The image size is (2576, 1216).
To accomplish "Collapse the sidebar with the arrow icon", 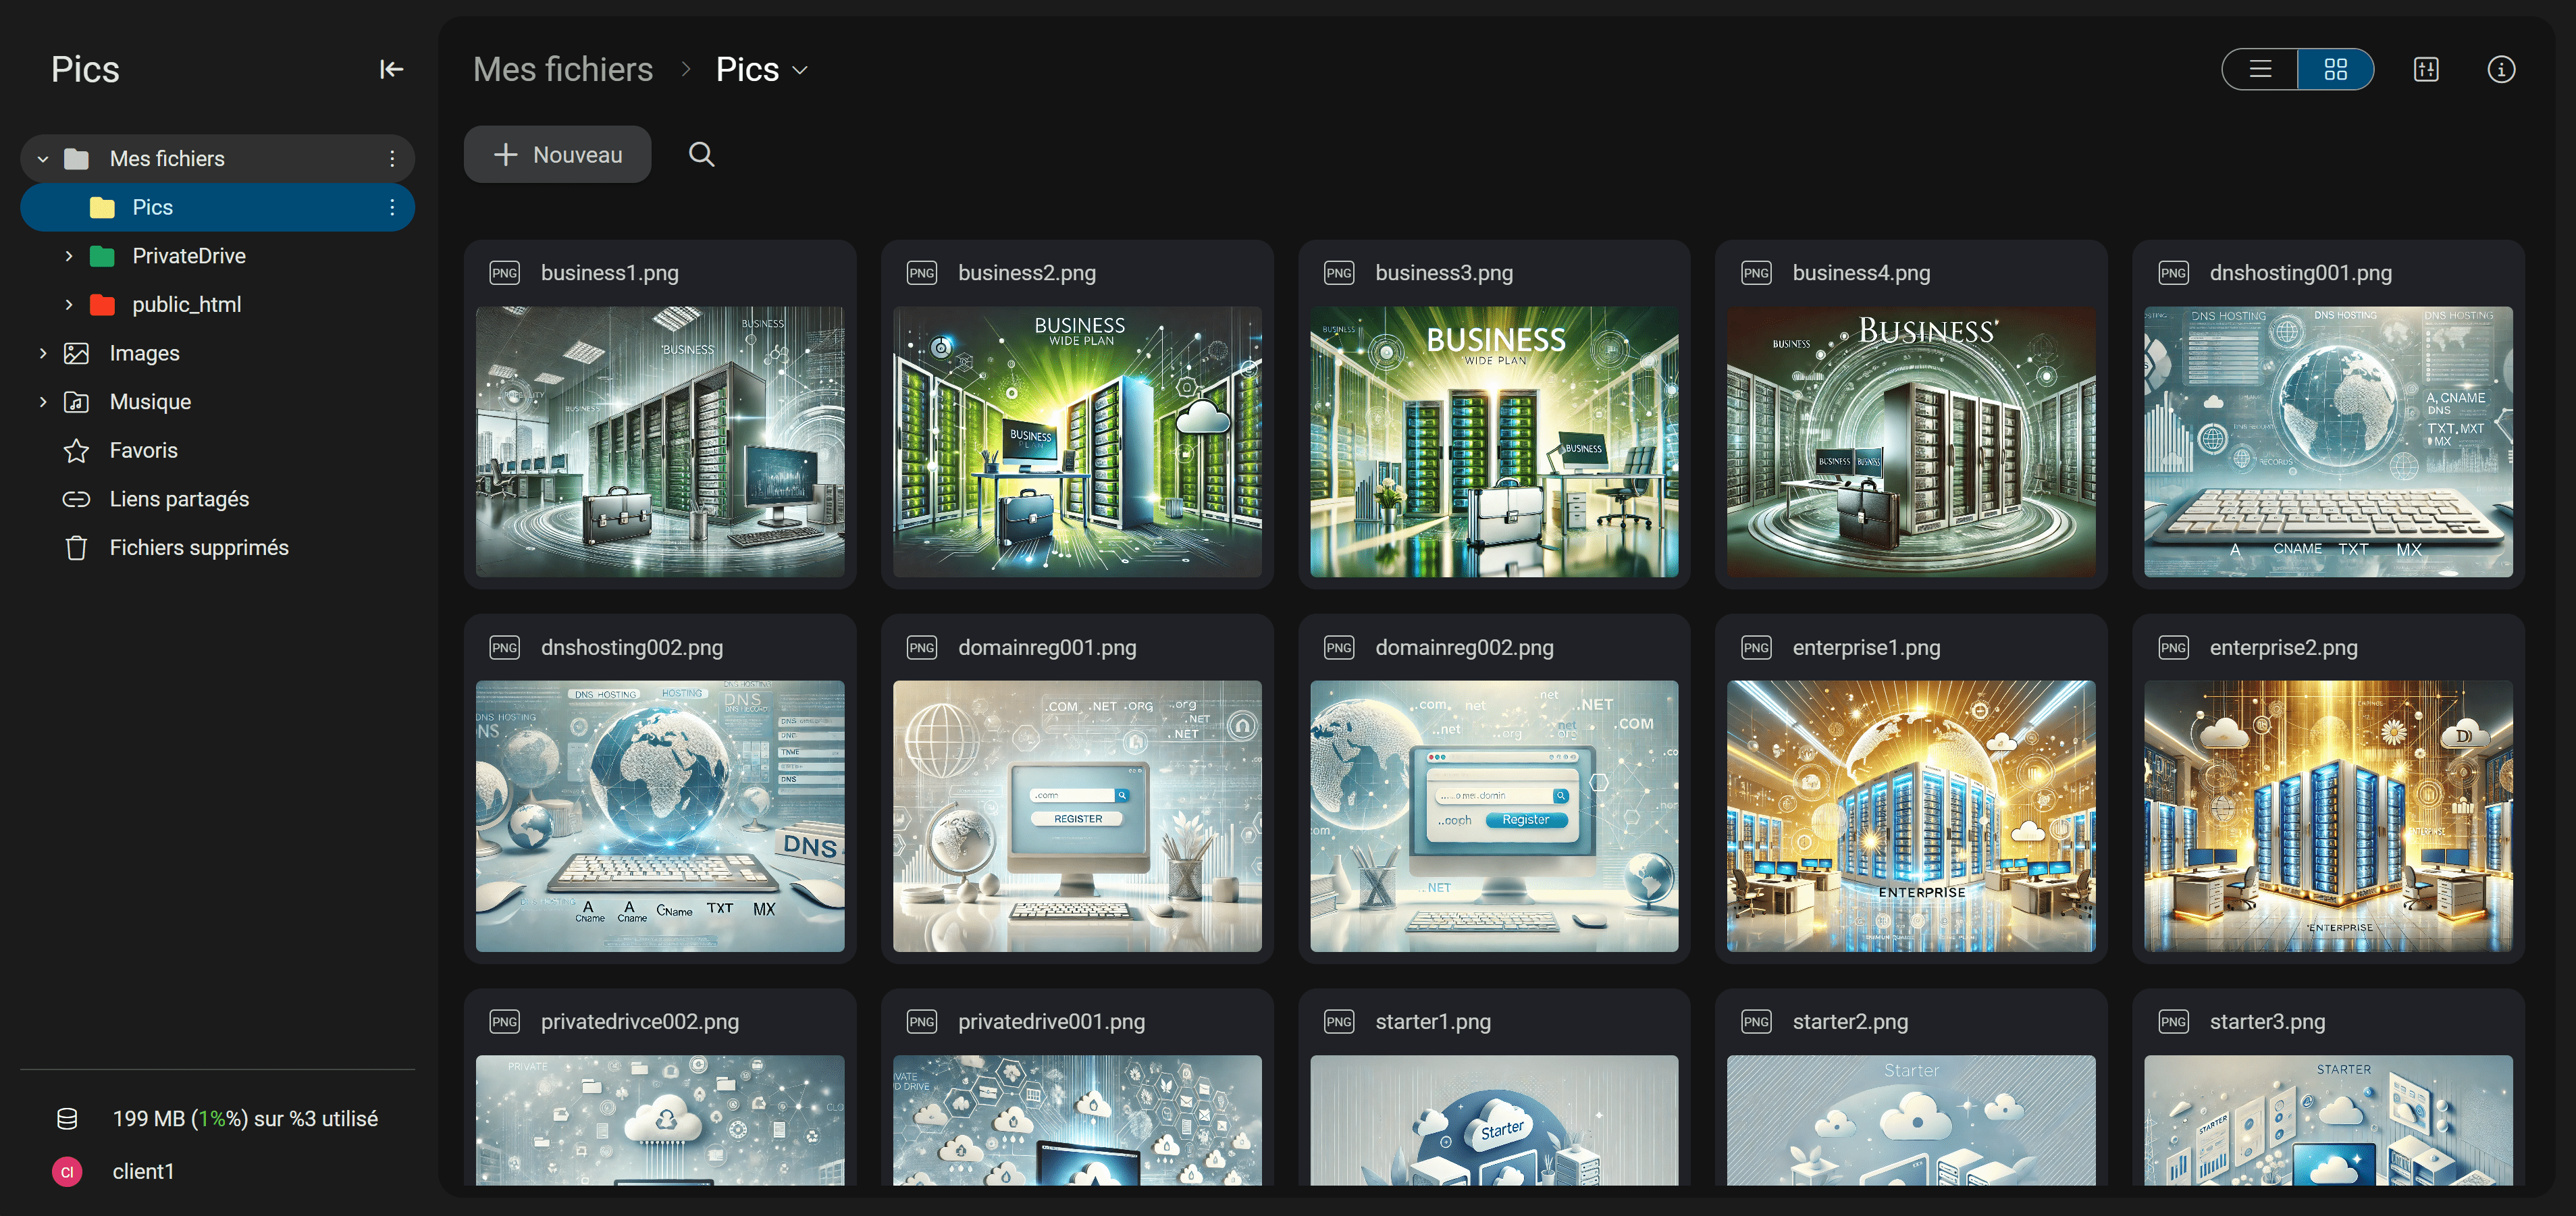I will 391,69.
